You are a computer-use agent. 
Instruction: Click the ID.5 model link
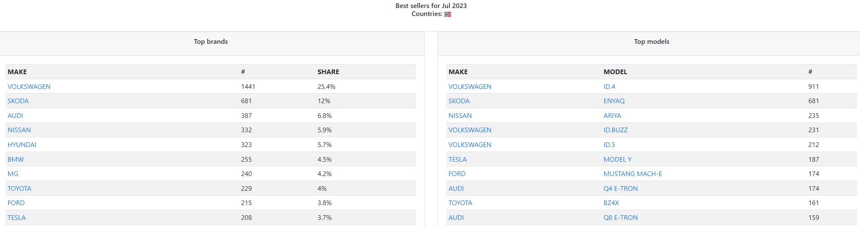pos(609,145)
